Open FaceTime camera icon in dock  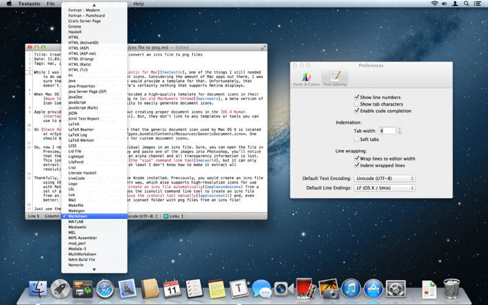(x=284, y=289)
